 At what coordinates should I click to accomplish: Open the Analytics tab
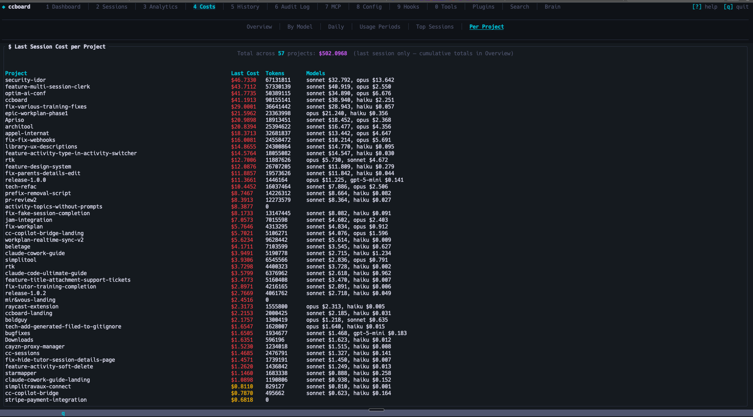point(160,7)
